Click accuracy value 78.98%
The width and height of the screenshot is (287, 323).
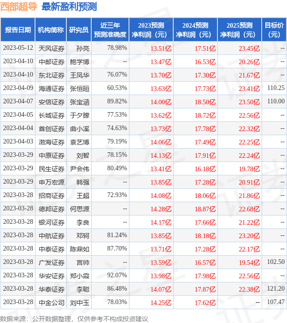(x=117, y=48)
